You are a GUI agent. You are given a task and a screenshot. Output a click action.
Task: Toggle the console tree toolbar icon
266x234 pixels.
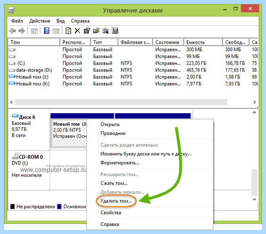click(x=34, y=31)
